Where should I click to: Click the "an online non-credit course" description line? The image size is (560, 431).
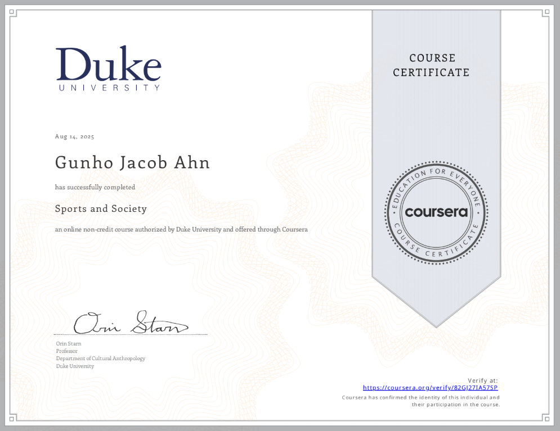coord(181,229)
